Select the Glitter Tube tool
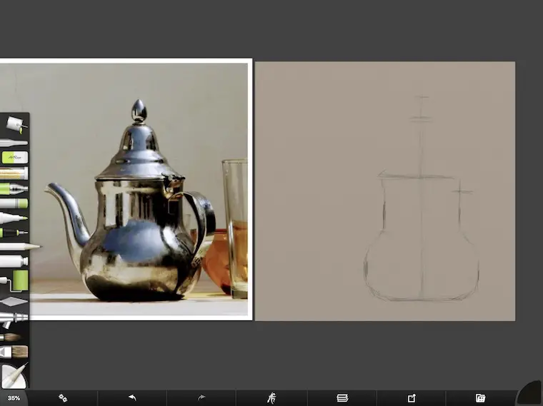The width and height of the screenshot is (543, 406). (14, 173)
